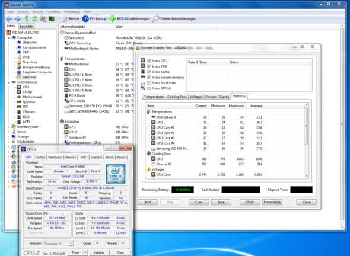Image resolution: width=350 pixels, height=256 pixels.
Task: Select Computername tree entry
Action: coord(34,47)
